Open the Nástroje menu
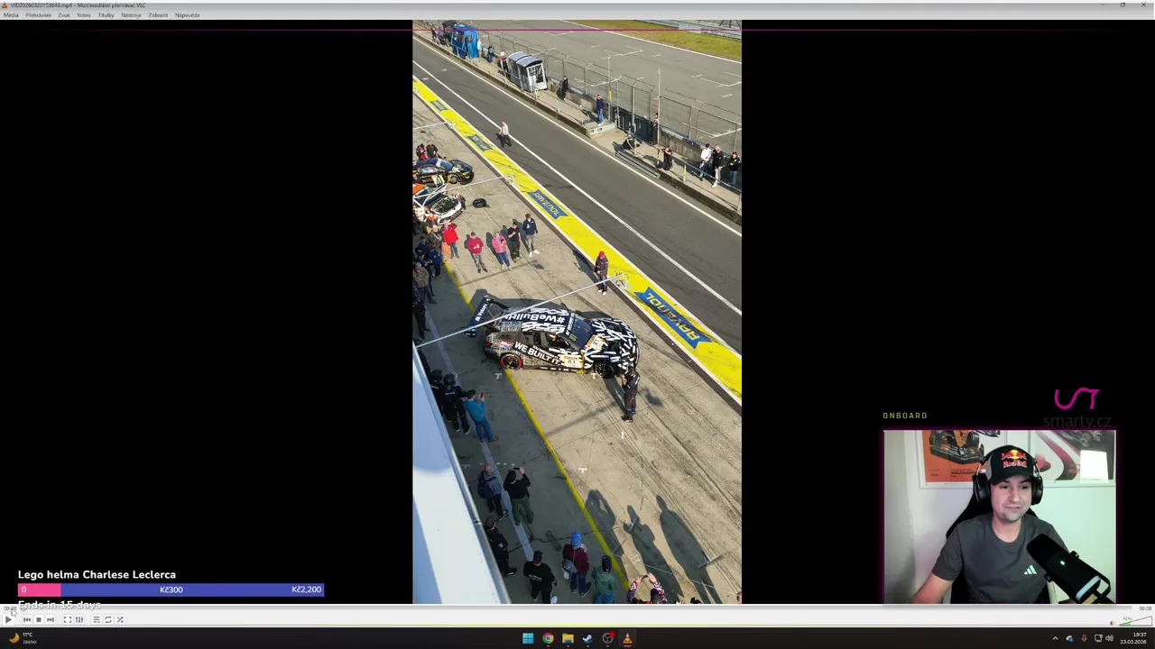The image size is (1155, 649). [132, 15]
